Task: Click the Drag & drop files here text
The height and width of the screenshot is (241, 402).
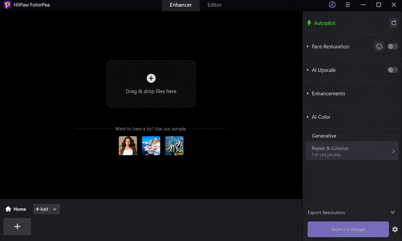Action: tap(151, 91)
